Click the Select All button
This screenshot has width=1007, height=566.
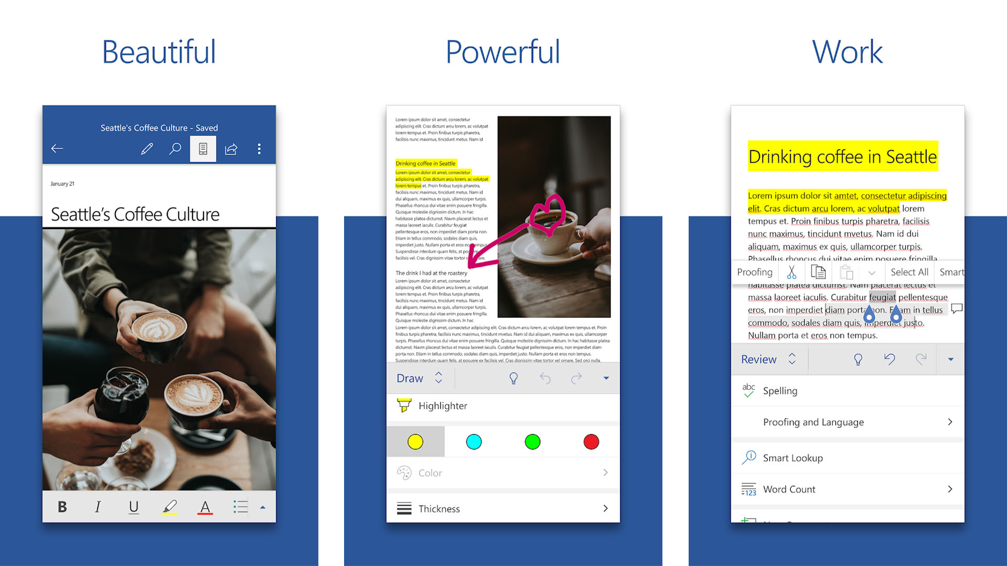(910, 273)
